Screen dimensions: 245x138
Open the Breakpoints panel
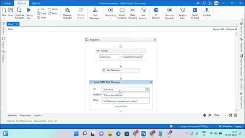tap(40, 121)
